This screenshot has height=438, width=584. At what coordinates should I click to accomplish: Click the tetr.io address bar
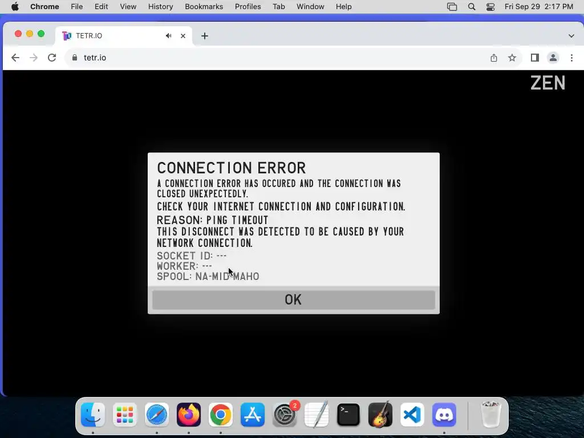pyautogui.click(x=275, y=58)
